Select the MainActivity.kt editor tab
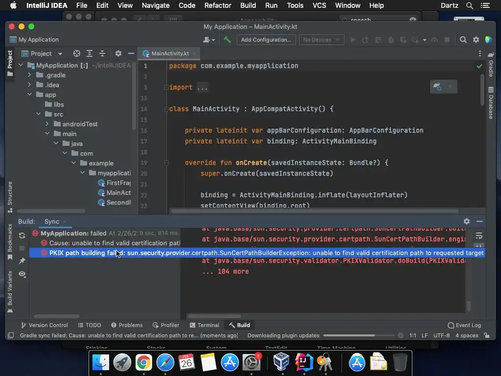 (x=170, y=53)
